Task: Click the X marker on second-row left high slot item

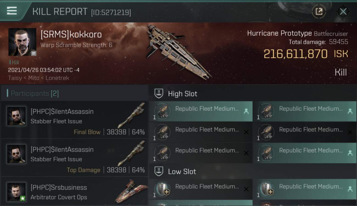Action: 246,132
